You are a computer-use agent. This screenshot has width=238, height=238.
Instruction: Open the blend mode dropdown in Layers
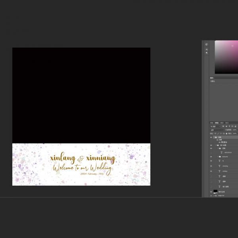point(217,130)
